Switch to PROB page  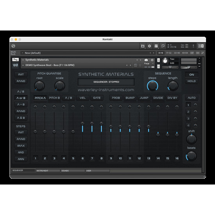(116, 98)
